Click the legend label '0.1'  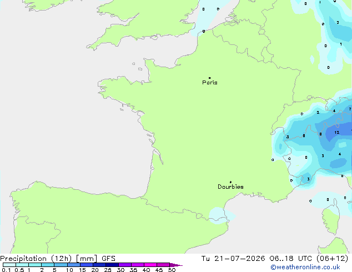6,270
